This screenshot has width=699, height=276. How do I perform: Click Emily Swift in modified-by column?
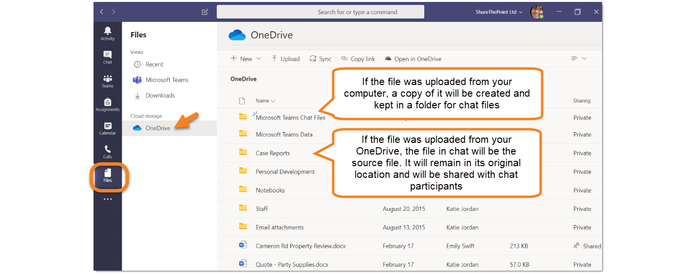(460, 246)
